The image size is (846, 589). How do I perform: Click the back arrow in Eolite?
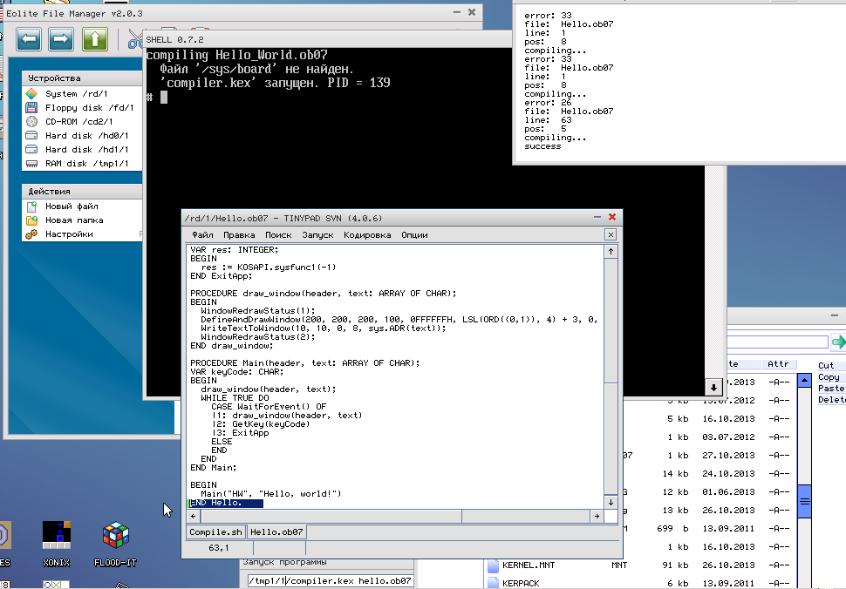pyautogui.click(x=30, y=39)
